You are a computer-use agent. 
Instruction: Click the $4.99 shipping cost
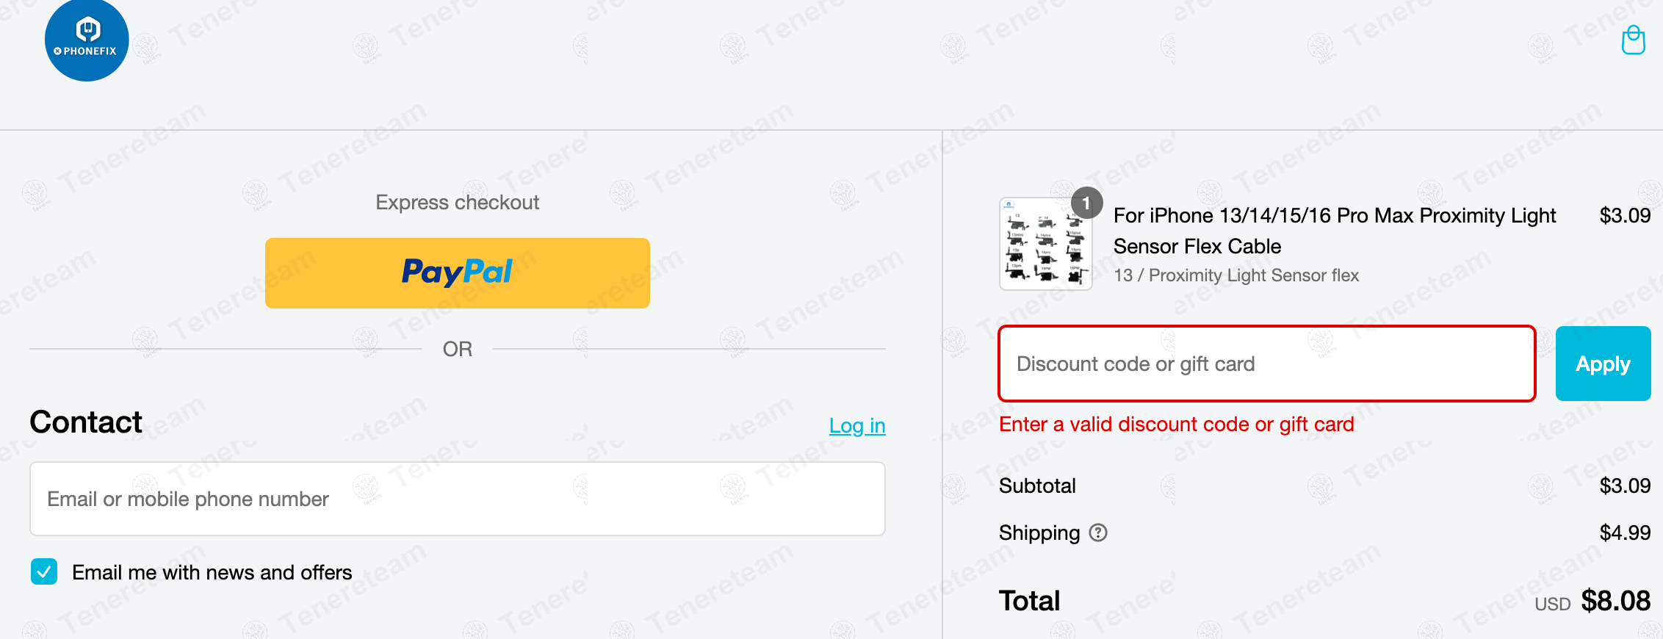(1624, 532)
